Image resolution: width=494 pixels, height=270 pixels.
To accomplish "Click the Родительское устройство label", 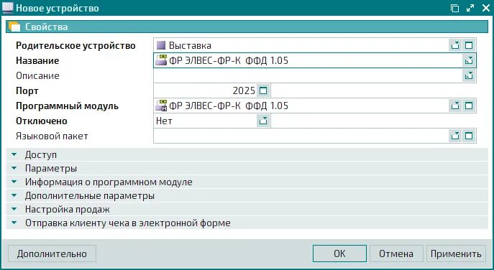I will tap(76, 46).
